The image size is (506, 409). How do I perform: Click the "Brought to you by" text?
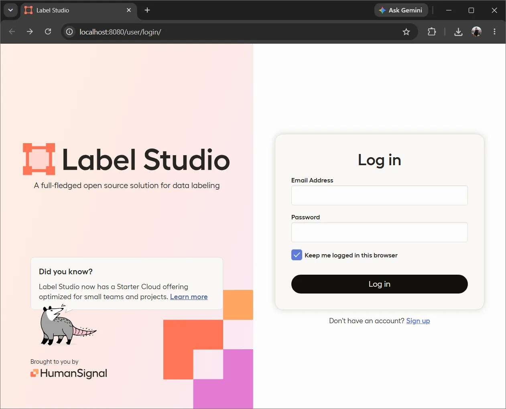[x=54, y=362]
